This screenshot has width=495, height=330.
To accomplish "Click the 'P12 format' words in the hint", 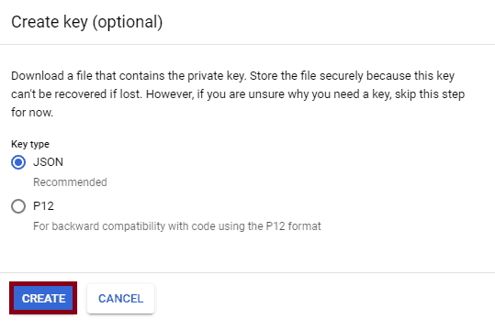I will pyautogui.click(x=293, y=226).
